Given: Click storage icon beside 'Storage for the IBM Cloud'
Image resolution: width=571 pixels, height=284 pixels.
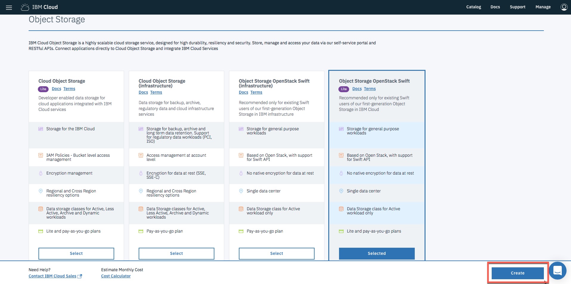Looking at the screenshot, I should tap(41, 129).
